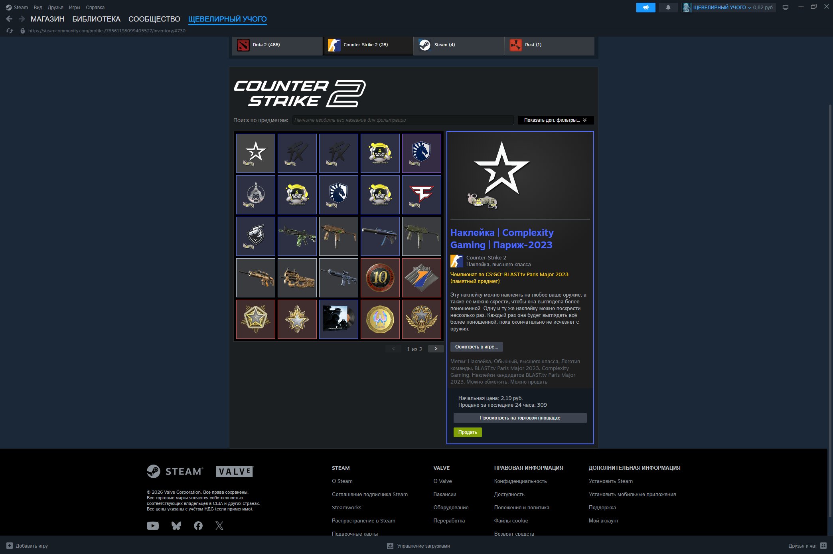Click the green Продать button
Screen dimensions: 833x554
[x=468, y=432]
